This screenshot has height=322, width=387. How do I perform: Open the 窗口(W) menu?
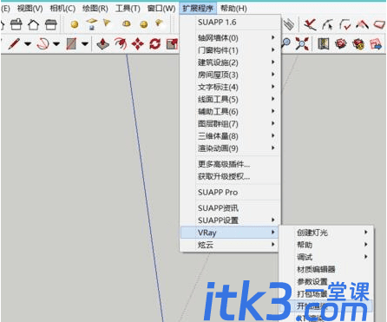coord(161,9)
